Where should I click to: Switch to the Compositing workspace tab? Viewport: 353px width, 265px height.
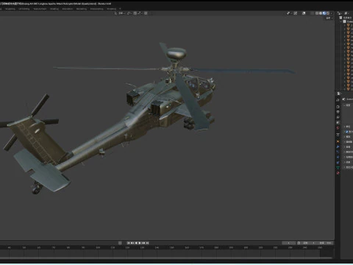click(96, 9)
